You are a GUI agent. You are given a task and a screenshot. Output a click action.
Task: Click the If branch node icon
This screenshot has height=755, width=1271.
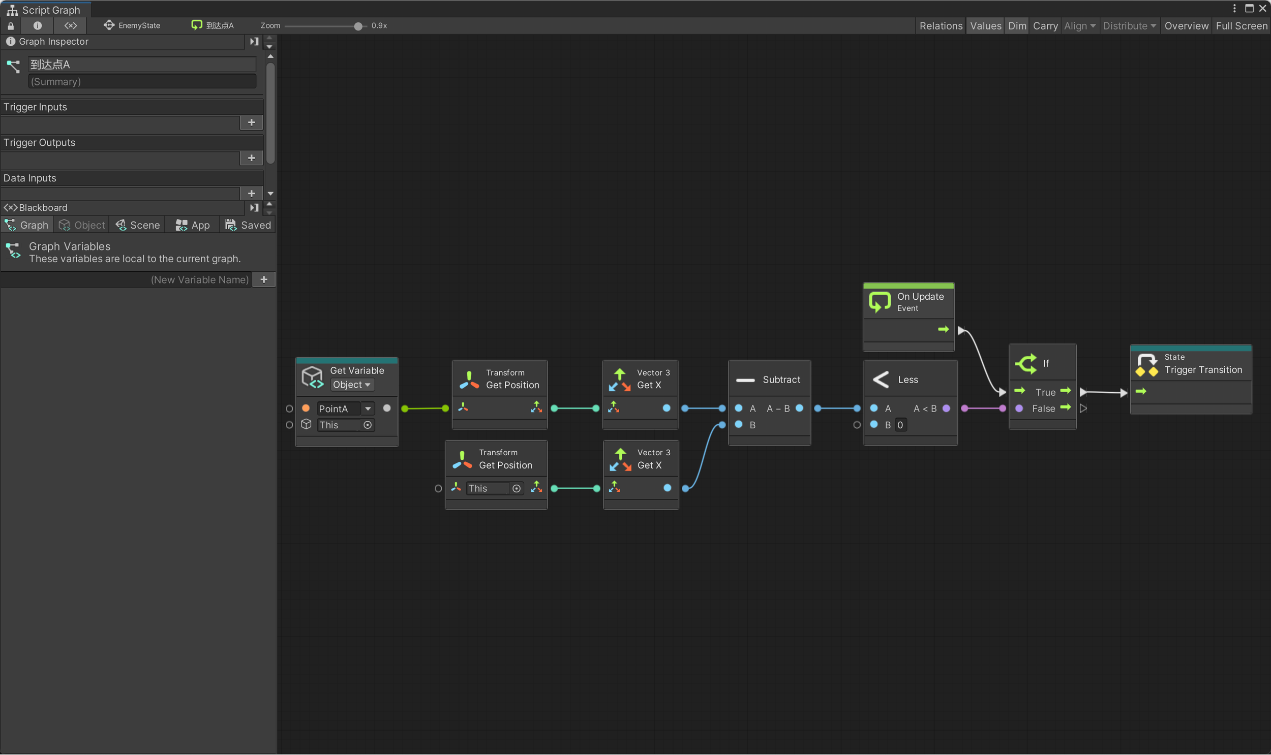[x=1025, y=363]
